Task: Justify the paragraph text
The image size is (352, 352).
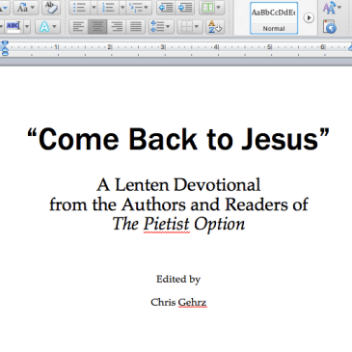Action: click(136, 26)
